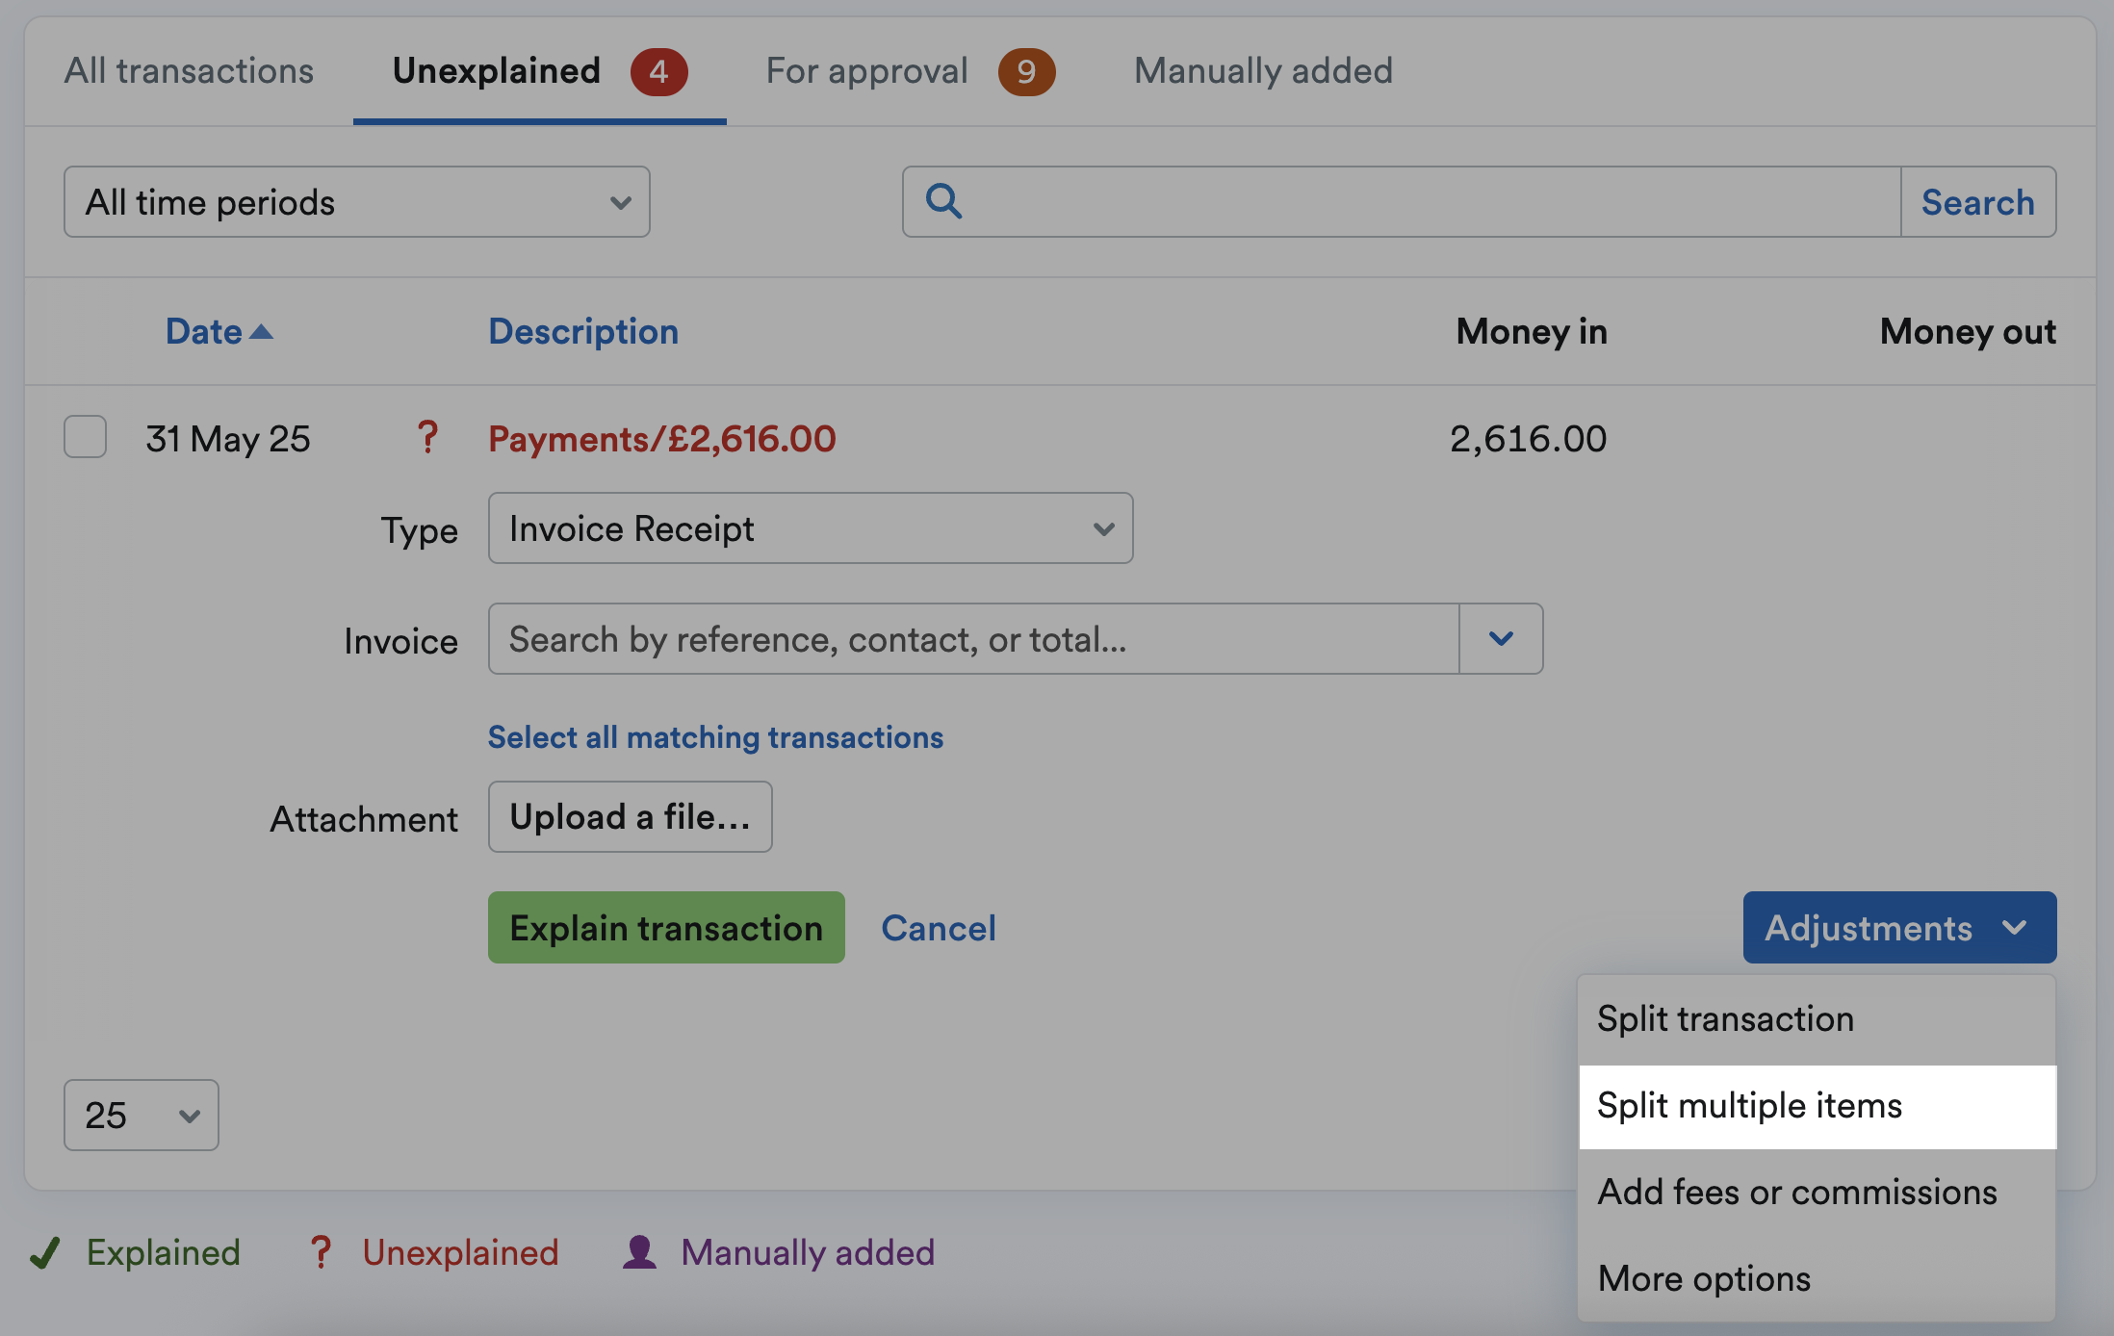Click the red question mark unexplained icon
Viewport: 2114px width, 1336px height.
point(427,438)
